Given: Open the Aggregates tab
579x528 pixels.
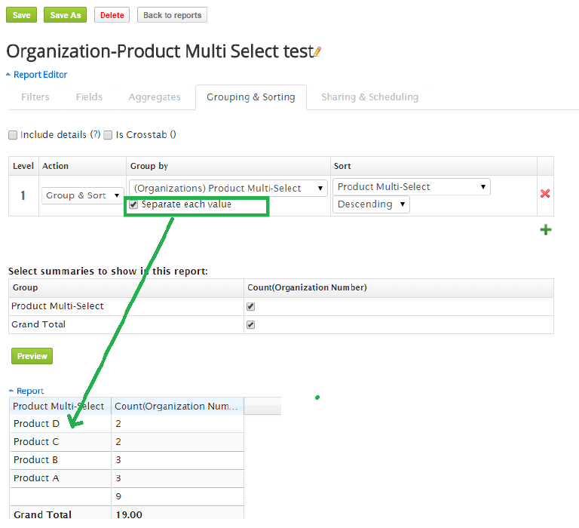Looking at the screenshot, I should coord(155,97).
